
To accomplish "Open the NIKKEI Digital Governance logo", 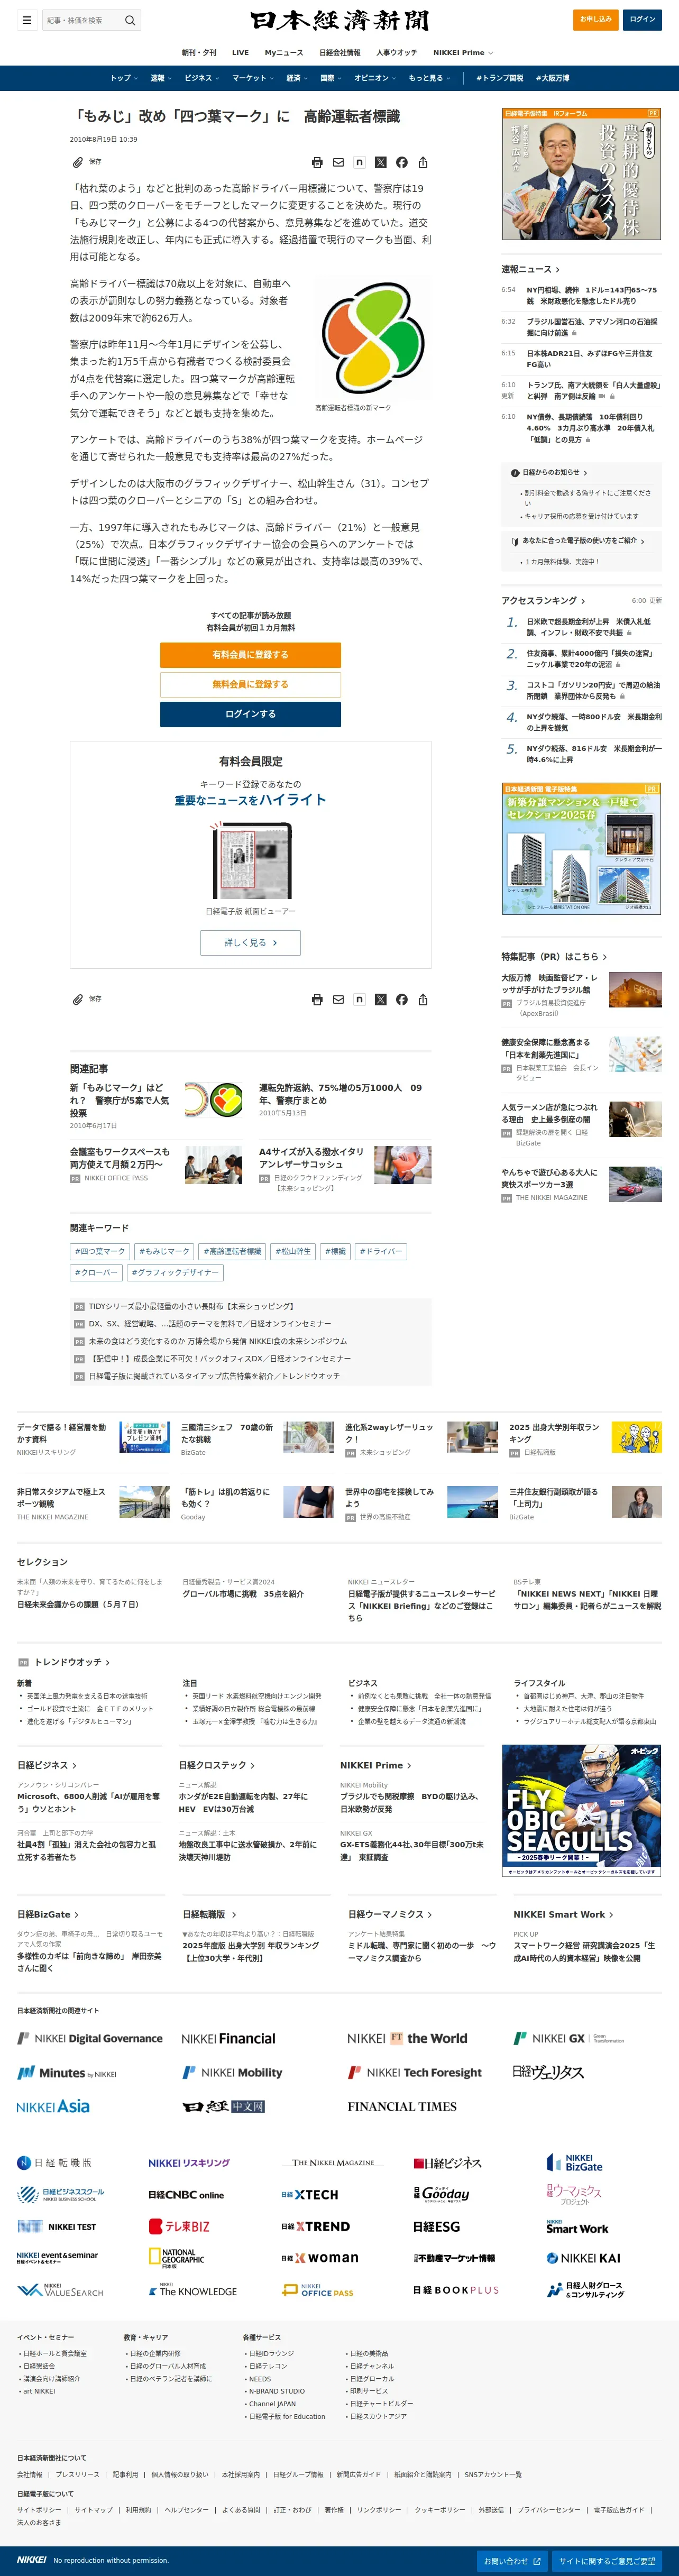I will (90, 2038).
